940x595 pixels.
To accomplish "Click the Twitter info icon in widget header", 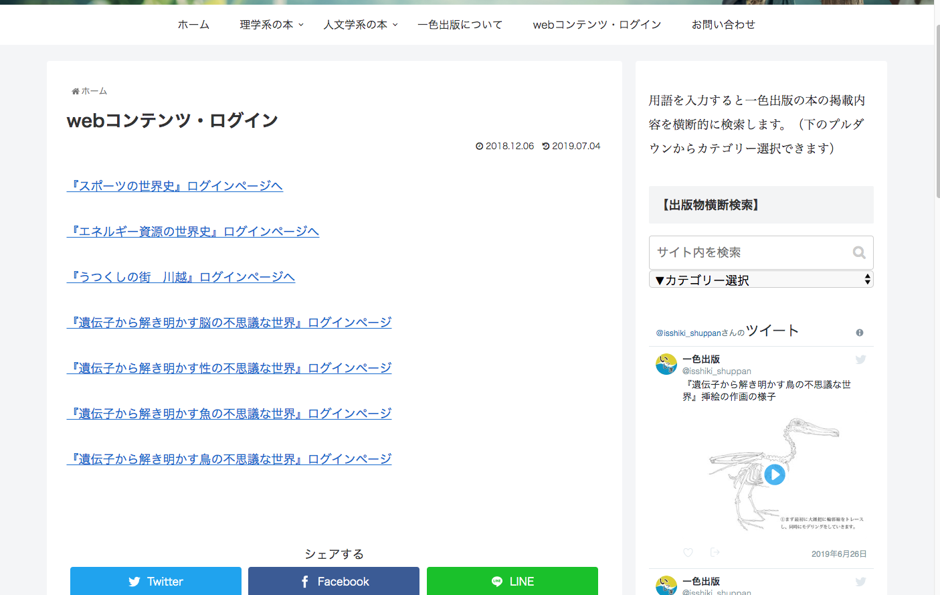I will [860, 333].
